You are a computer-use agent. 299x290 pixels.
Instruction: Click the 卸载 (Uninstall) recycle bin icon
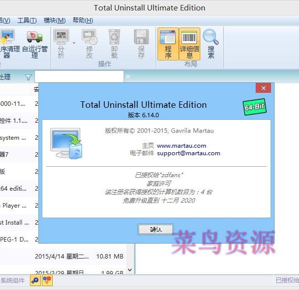pyautogui.click(x=114, y=37)
